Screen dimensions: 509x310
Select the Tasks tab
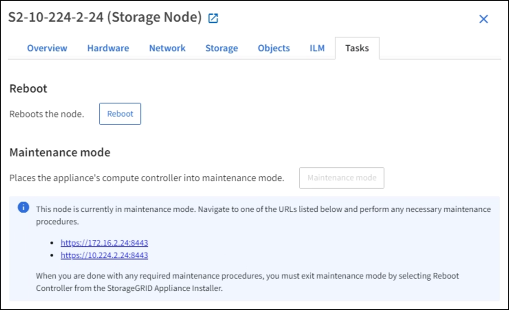tap(357, 48)
